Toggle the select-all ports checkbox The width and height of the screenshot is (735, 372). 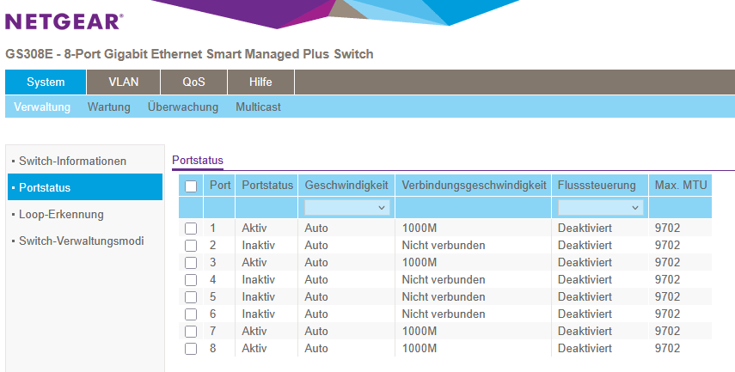pos(191,186)
